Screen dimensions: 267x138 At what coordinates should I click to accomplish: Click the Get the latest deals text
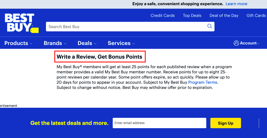tap(69, 123)
